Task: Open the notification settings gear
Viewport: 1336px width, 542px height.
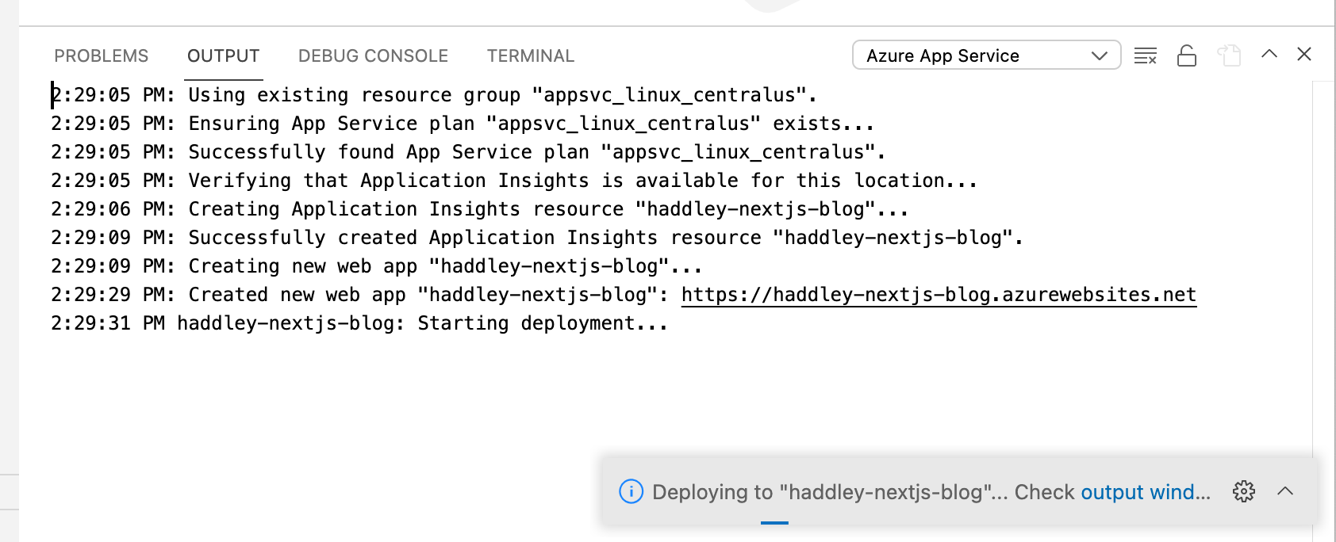Action: tap(1244, 491)
